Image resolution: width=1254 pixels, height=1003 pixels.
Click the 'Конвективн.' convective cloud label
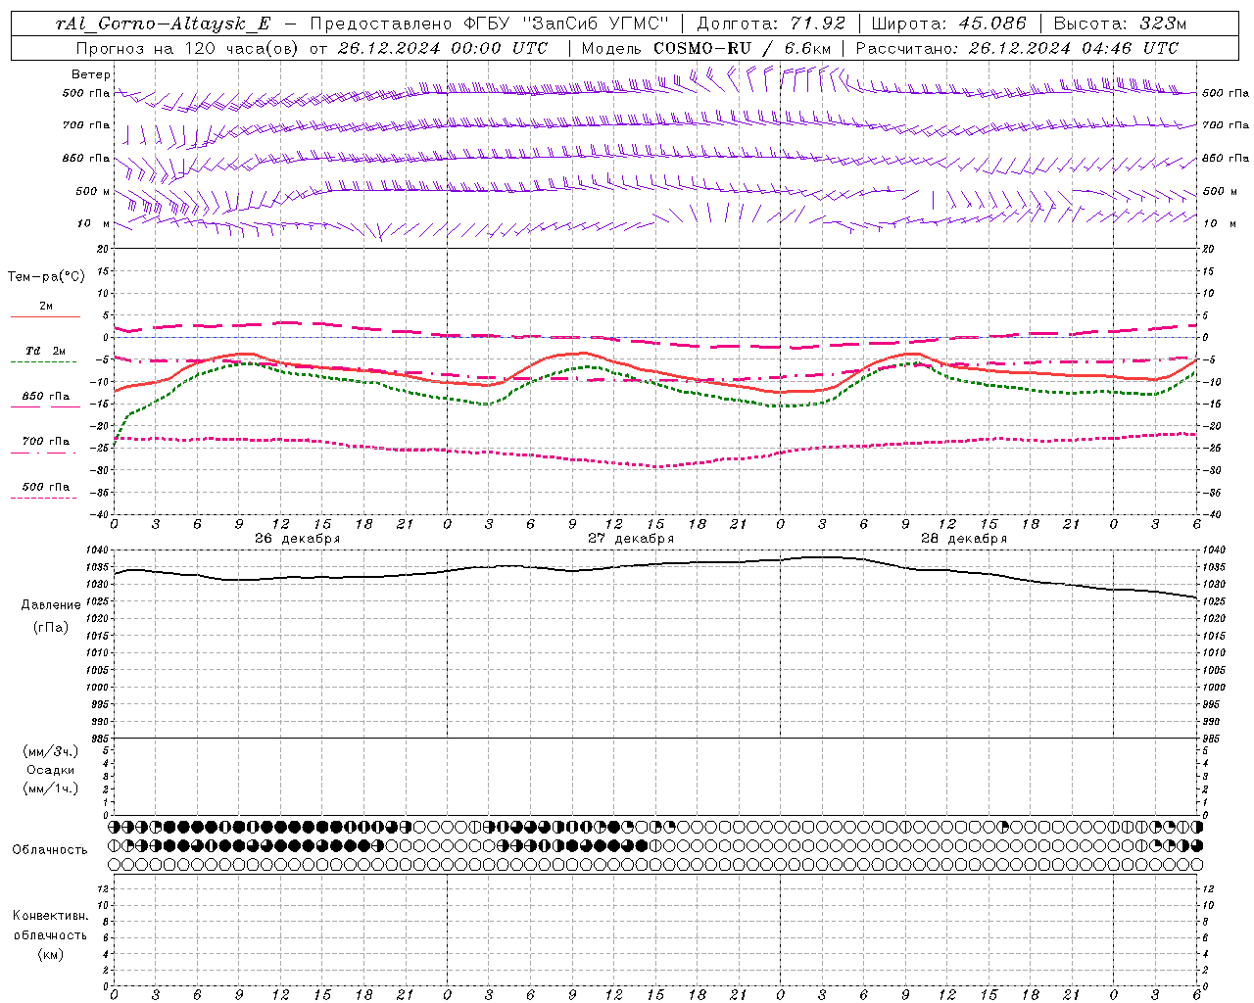click(51, 916)
